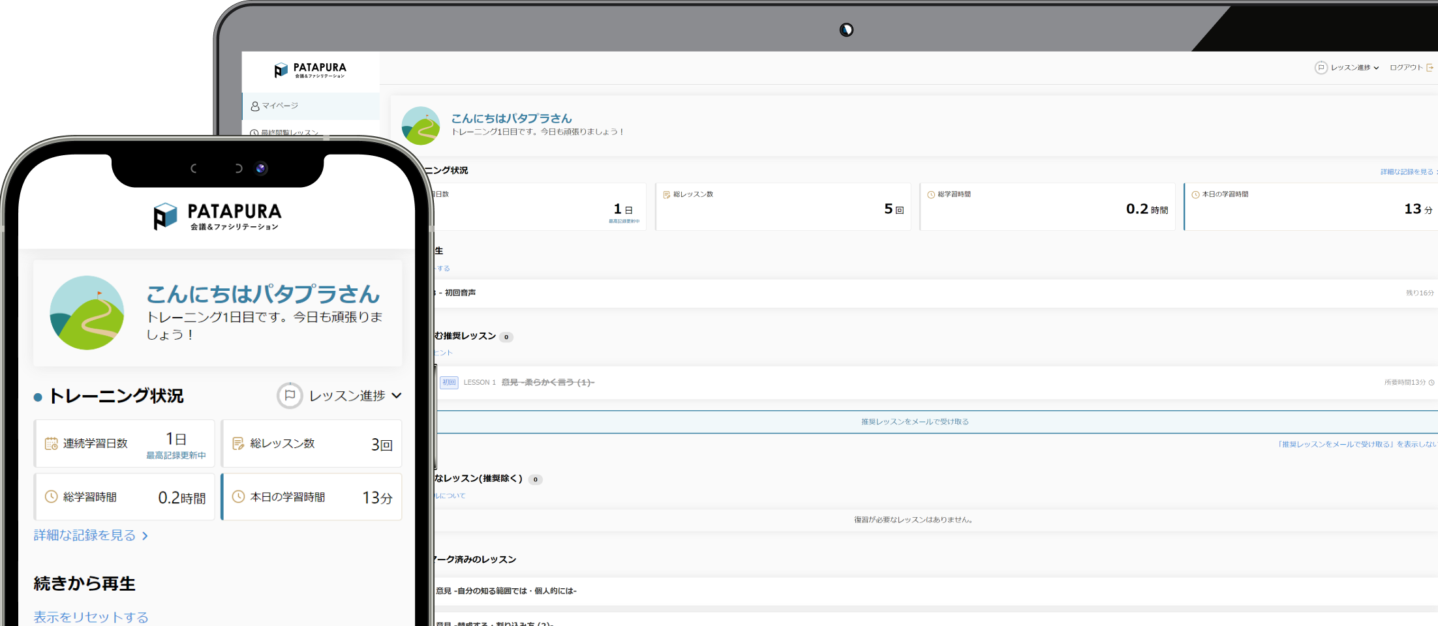This screenshot has width=1438, height=626.
Task: Open 詳細な記録を見る link on laptop
Action: click(x=1409, y=171)
